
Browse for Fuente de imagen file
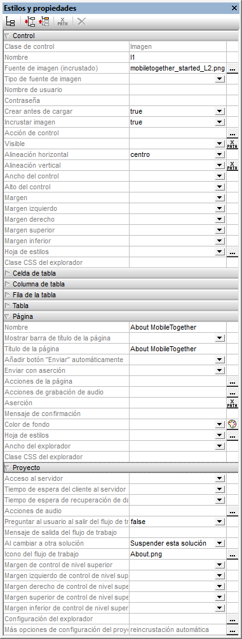(232, 69)
